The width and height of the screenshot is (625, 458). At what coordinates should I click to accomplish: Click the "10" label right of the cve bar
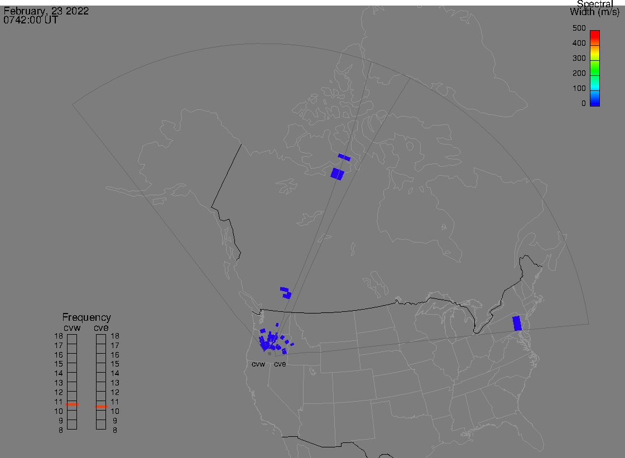pos(115,411)
